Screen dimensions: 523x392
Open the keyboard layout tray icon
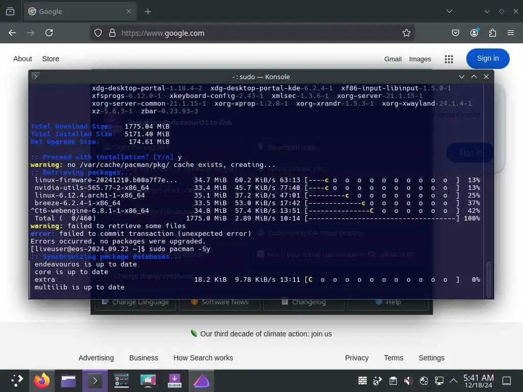(363, 381)
